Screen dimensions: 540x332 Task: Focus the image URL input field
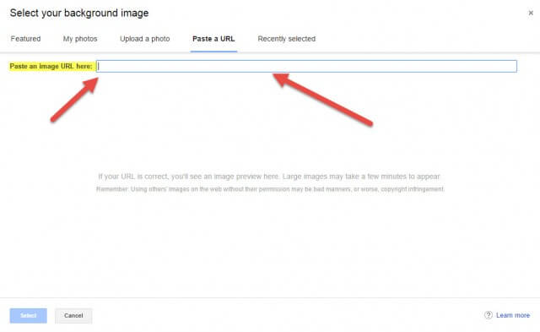(x=306, y=66)
